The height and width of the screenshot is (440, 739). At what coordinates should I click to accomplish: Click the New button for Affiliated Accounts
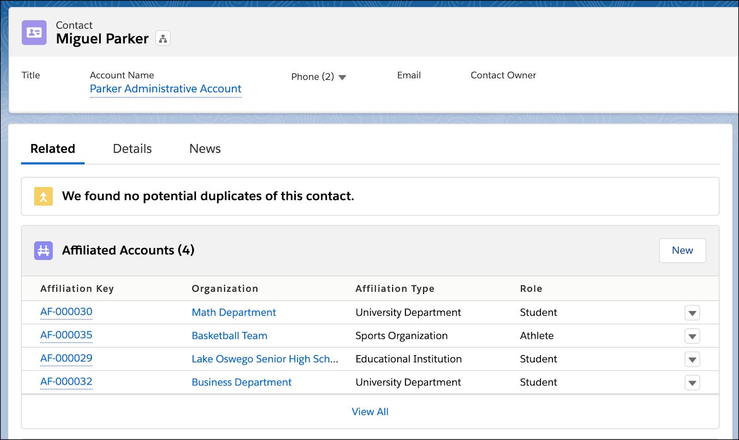(x=683, y=250)
